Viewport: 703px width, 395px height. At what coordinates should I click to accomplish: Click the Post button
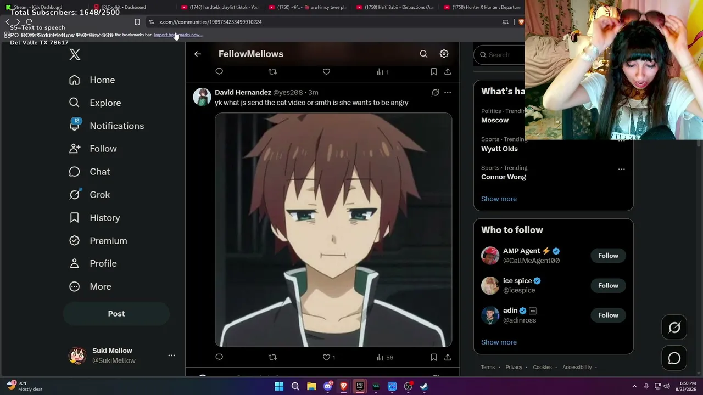[116, 314]
